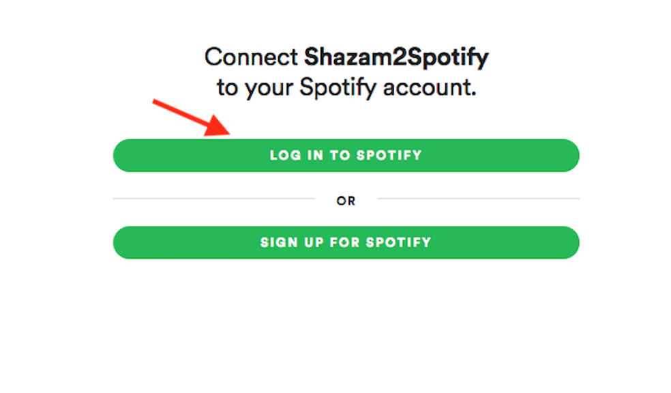
Task: Select the Connect Shazam2Spotify title
Action: click(x=346, y=57)
